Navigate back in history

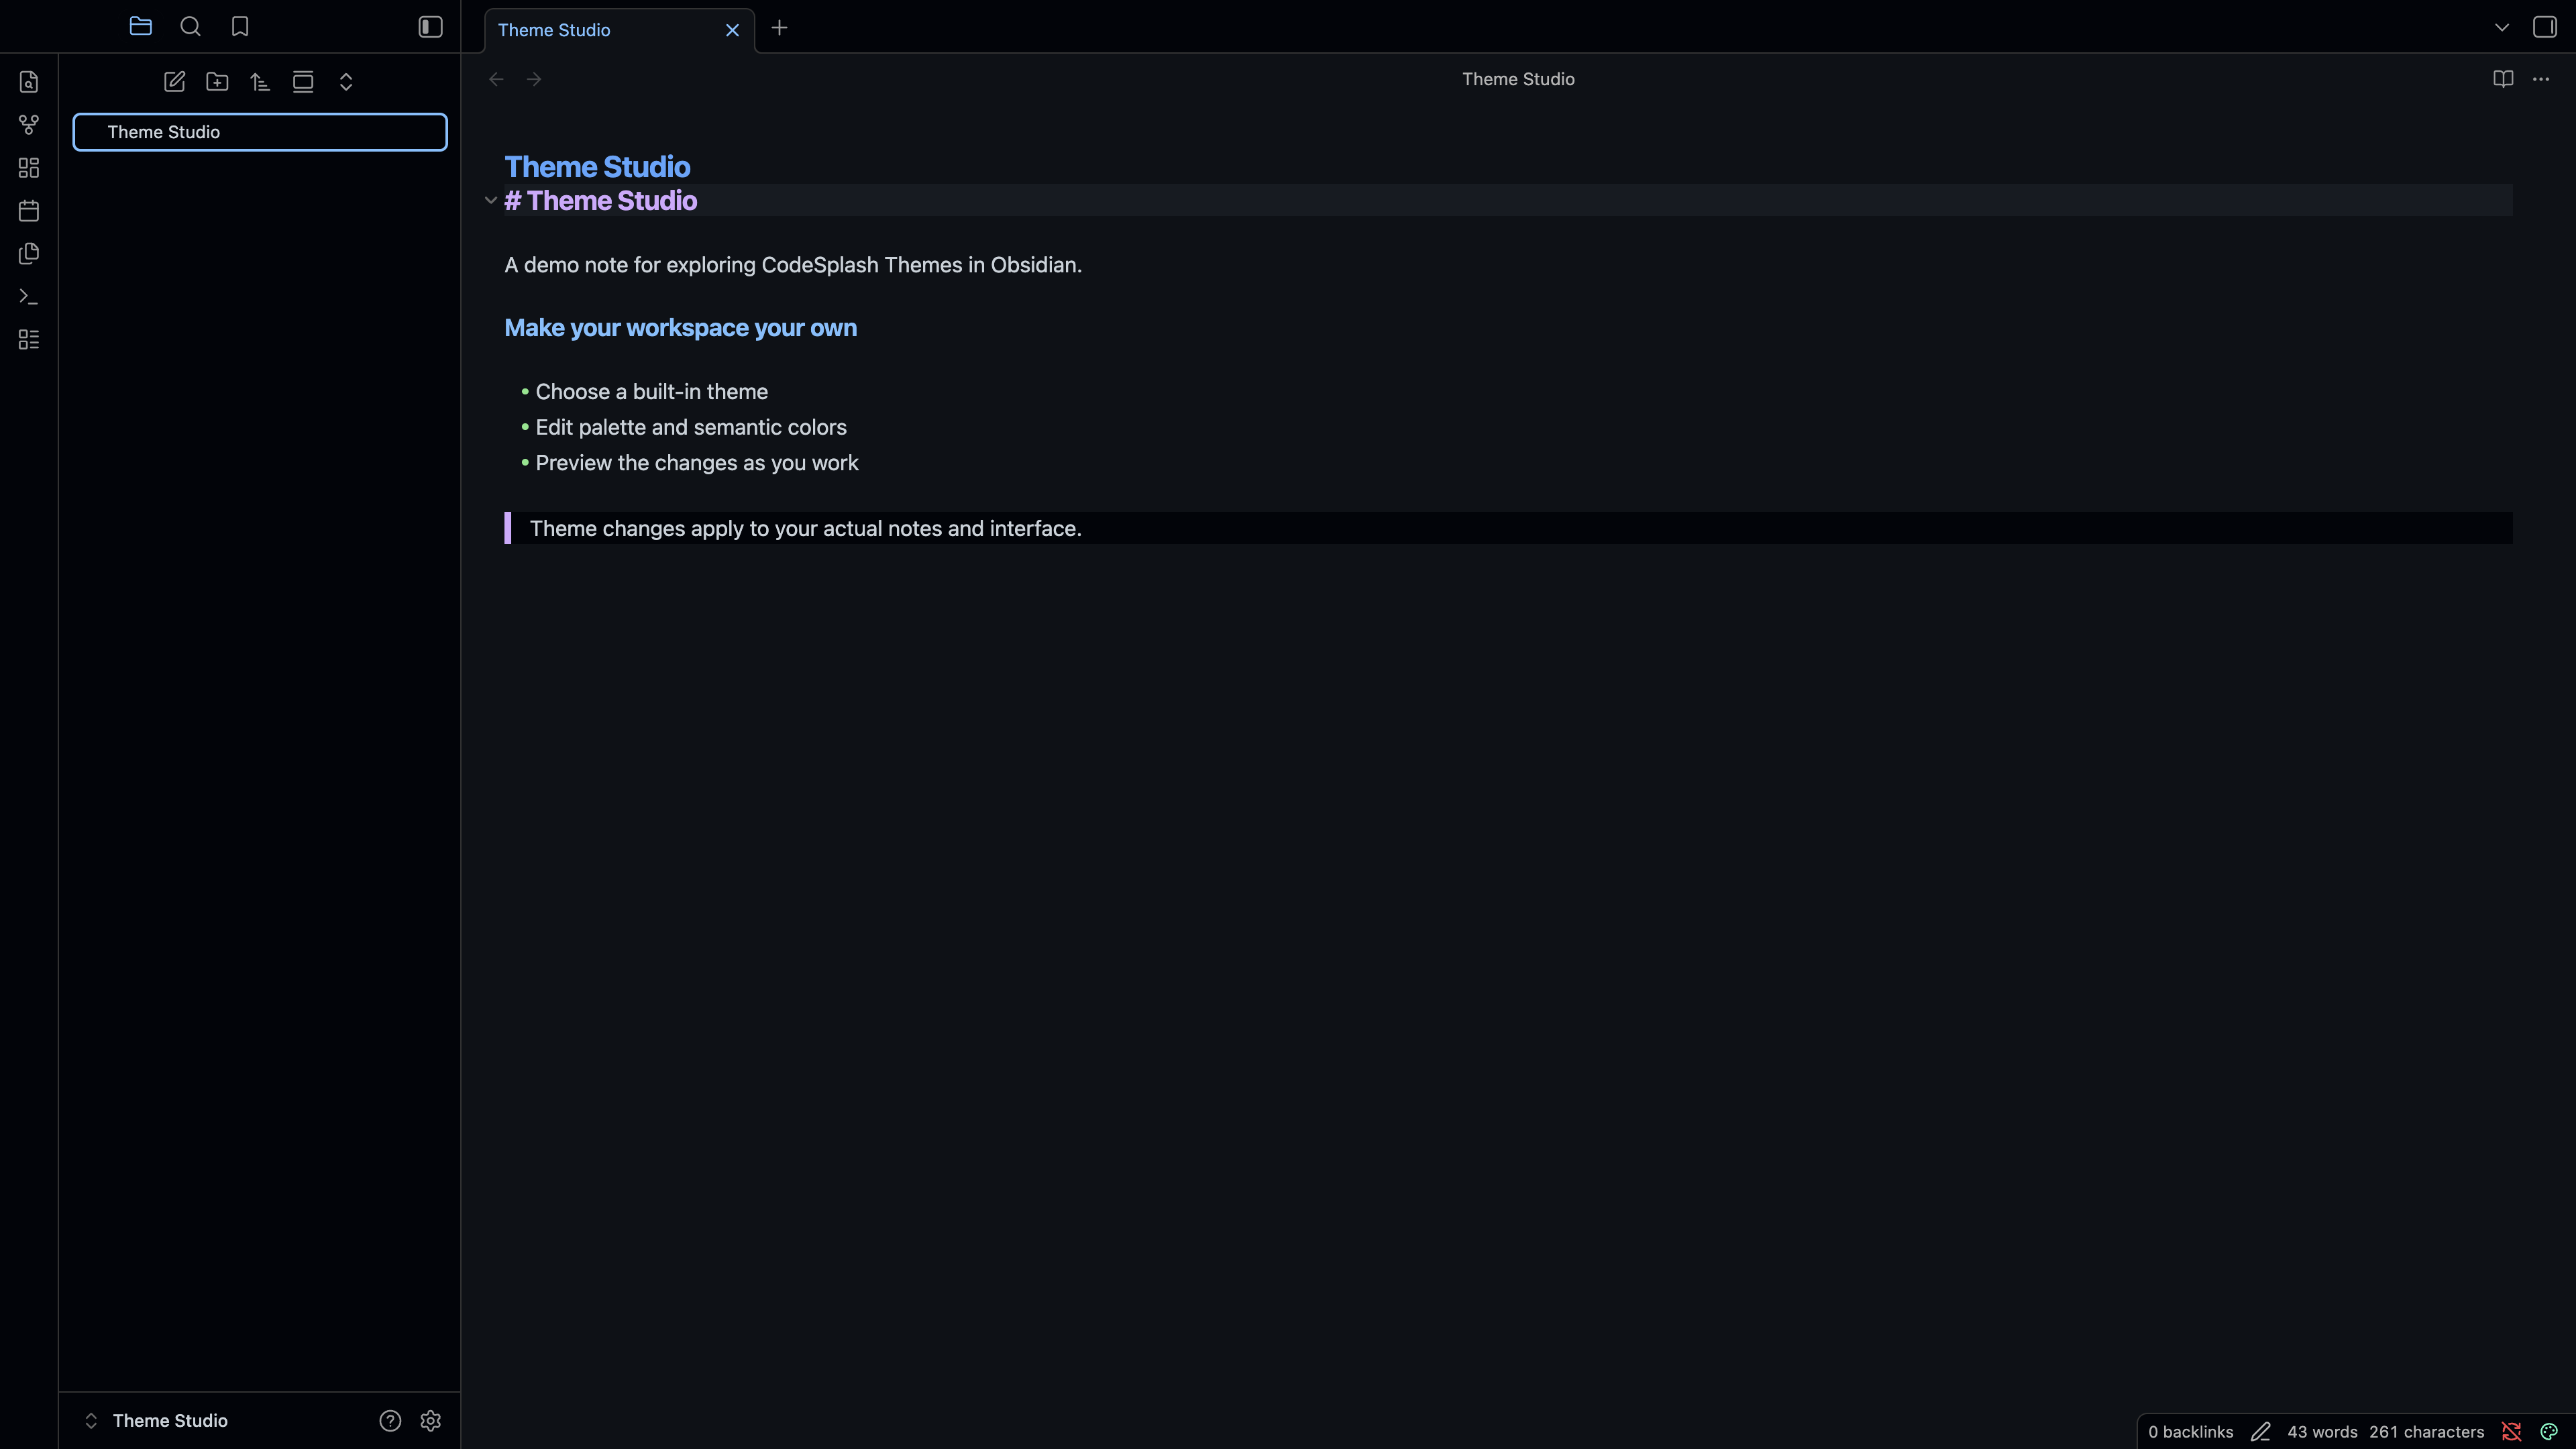(x=496, y=79)
